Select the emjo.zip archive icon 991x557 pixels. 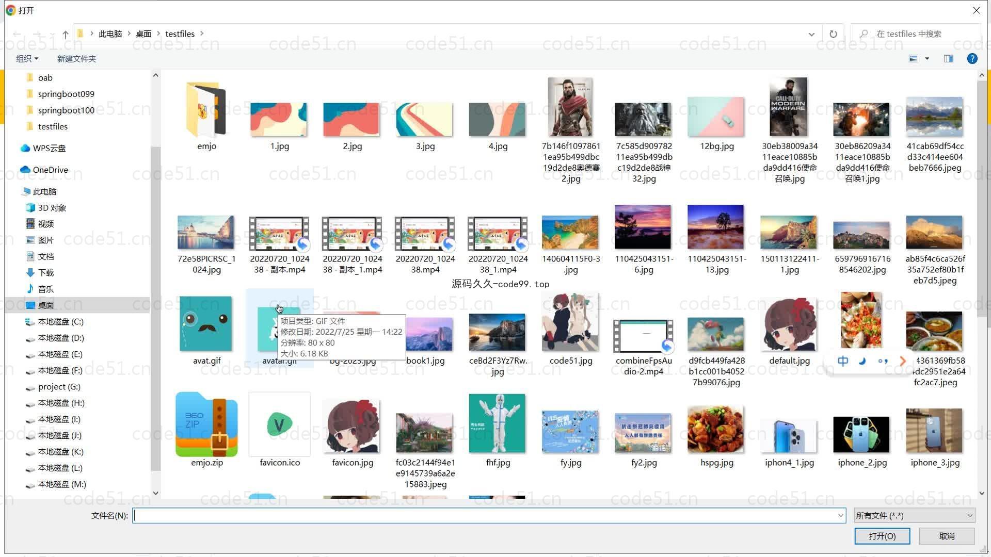click(206, 424)
